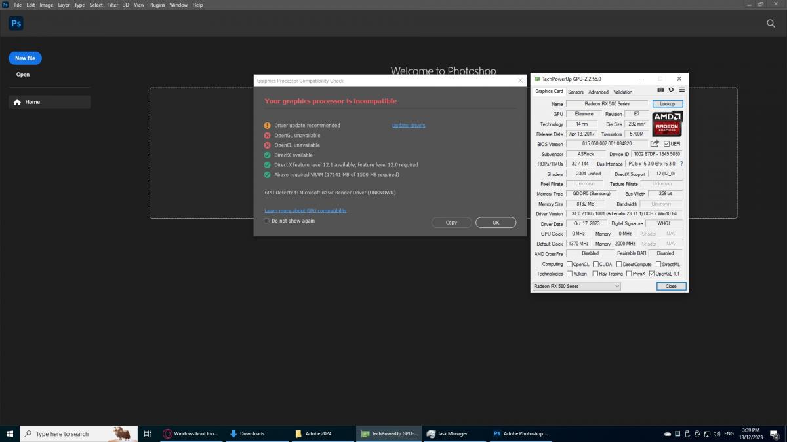Toggle the DirectML checkbox
Screen dimensions: 787x442
[x=658, y=264]
